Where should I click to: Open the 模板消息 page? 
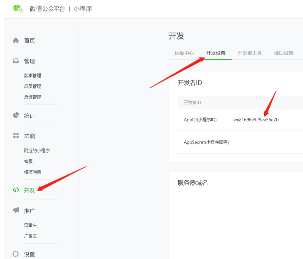tap(32, 172)
